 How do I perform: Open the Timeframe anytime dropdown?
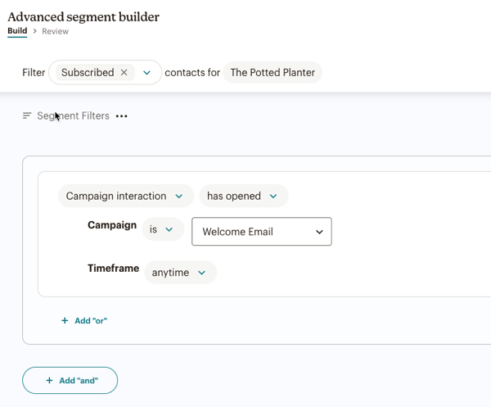180,273
